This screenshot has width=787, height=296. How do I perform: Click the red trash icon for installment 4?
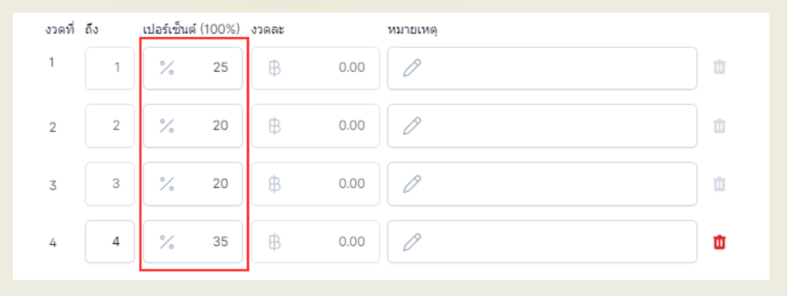(719, 242)
